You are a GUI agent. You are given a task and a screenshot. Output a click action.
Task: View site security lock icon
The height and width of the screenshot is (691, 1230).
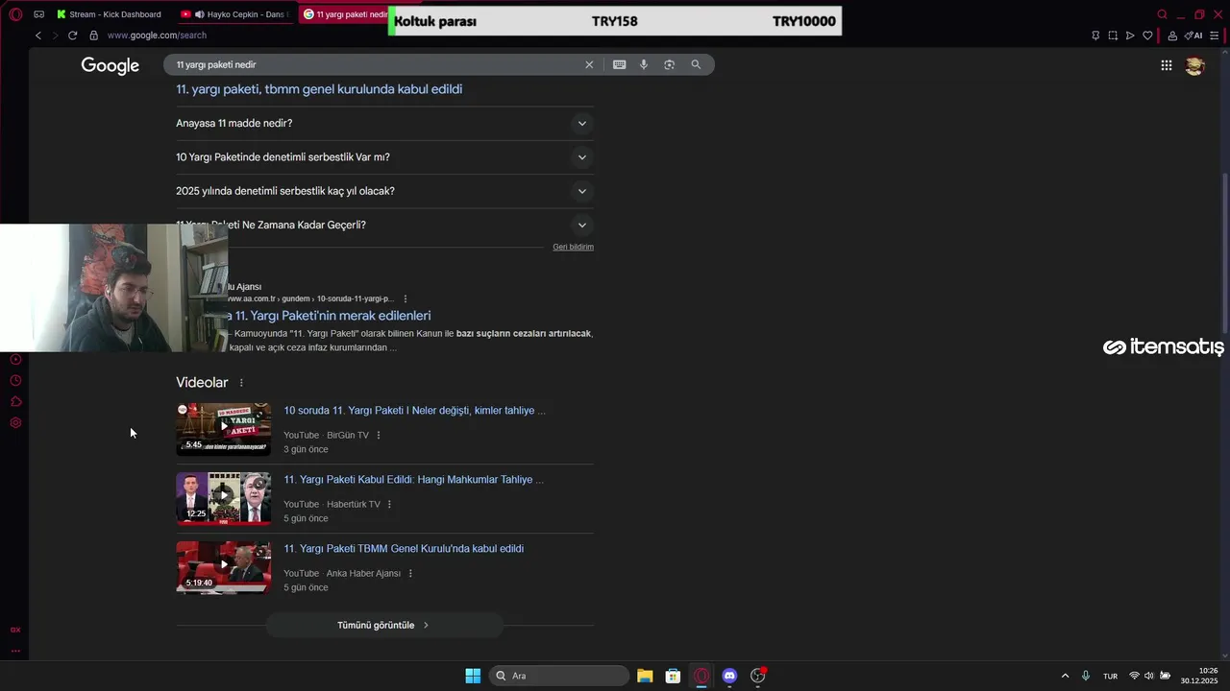pos(93,36)
